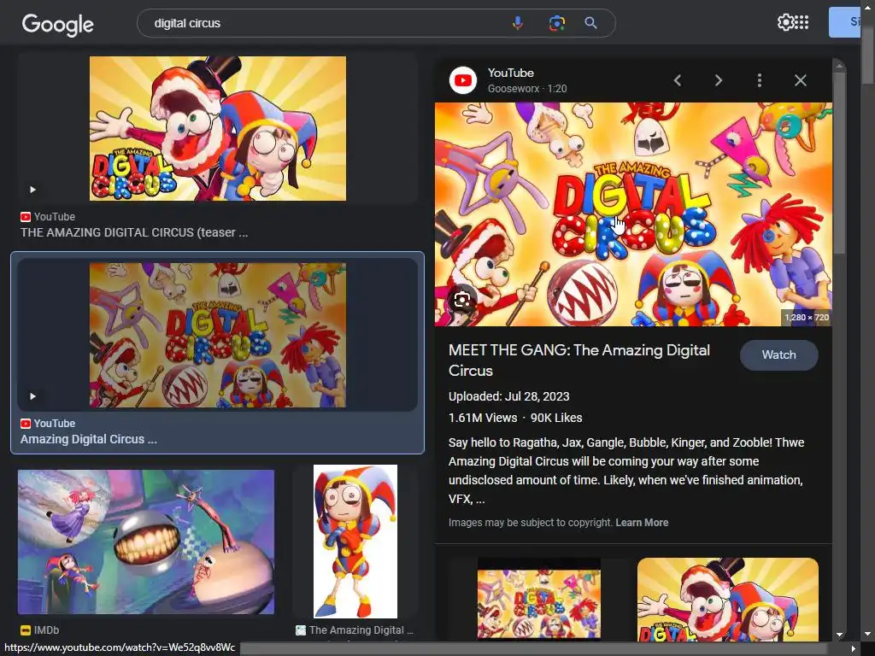Click the YouTube heading in preview panel
Screen dimensions: 875x656
511,73
